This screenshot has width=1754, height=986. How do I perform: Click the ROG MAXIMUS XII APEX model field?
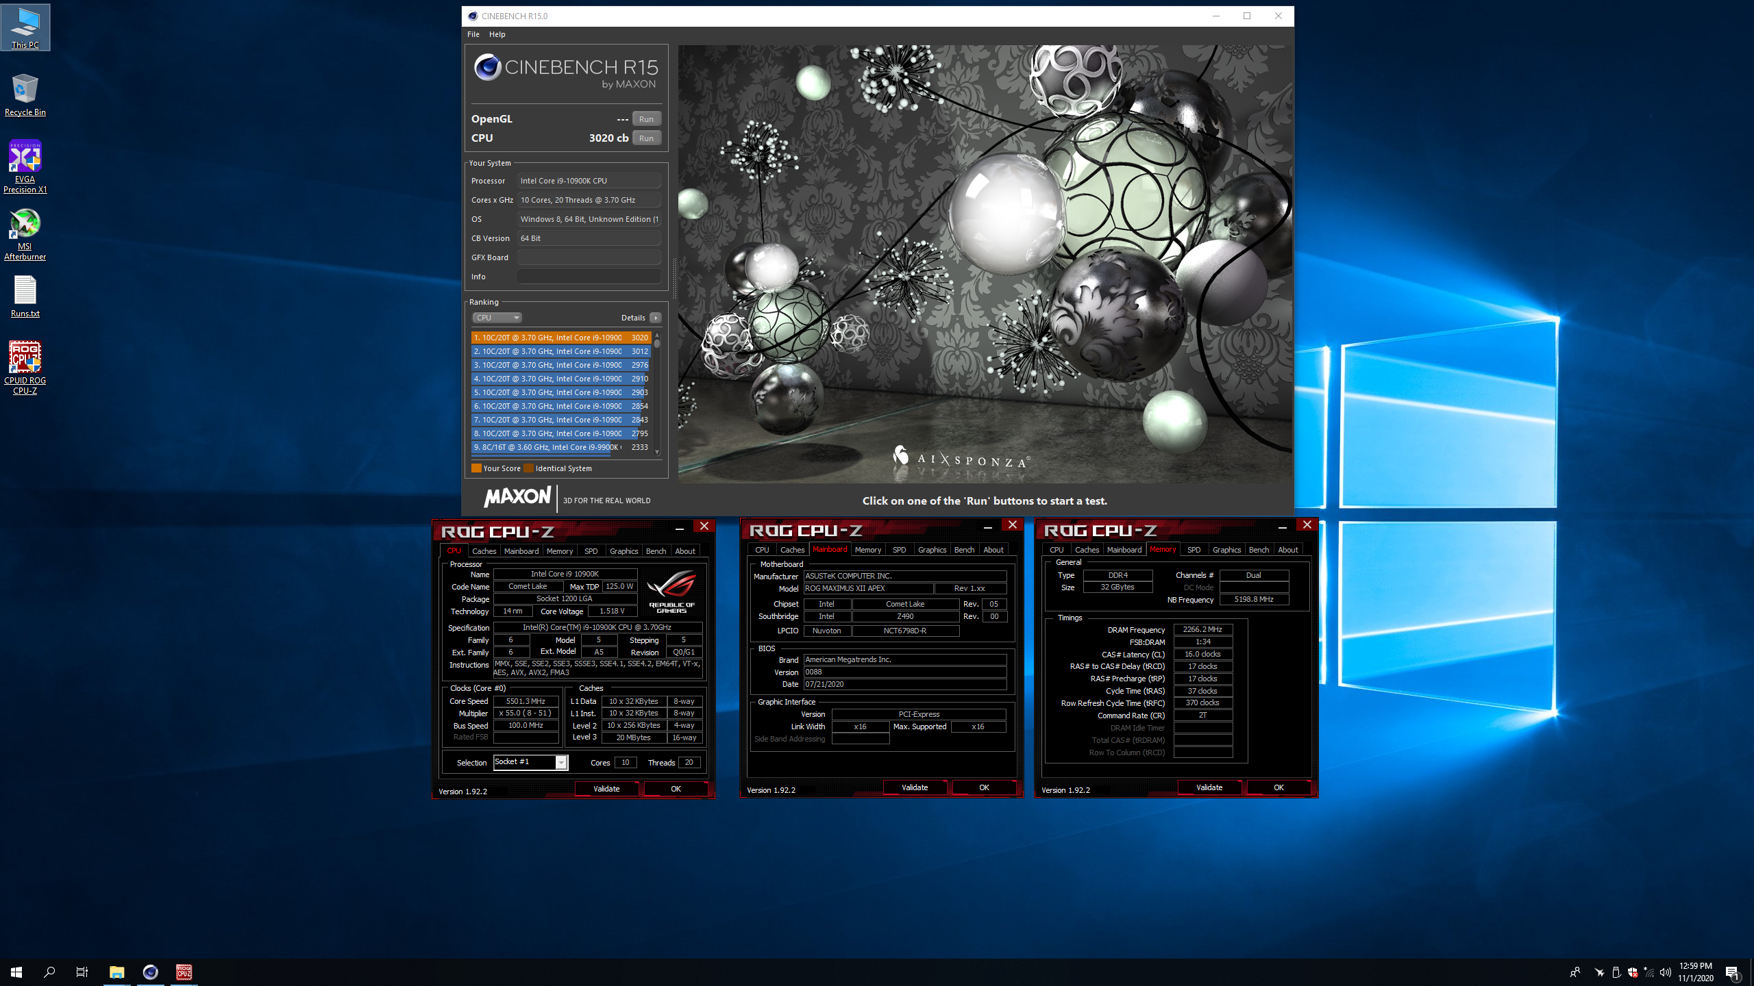click(868, 588)
